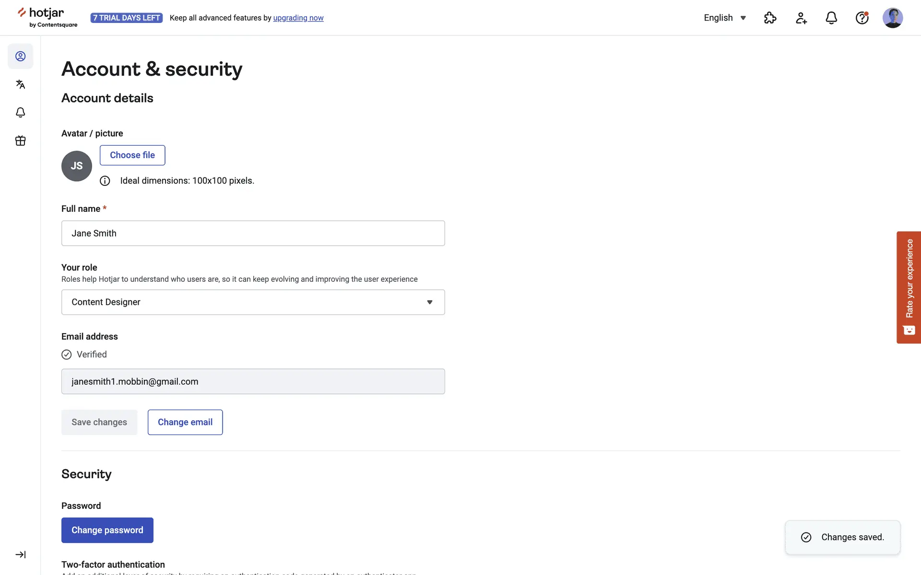This screenshot has width=921, height=575.
Task: Expand the Your role dropdown
Action: coord(253,302)
